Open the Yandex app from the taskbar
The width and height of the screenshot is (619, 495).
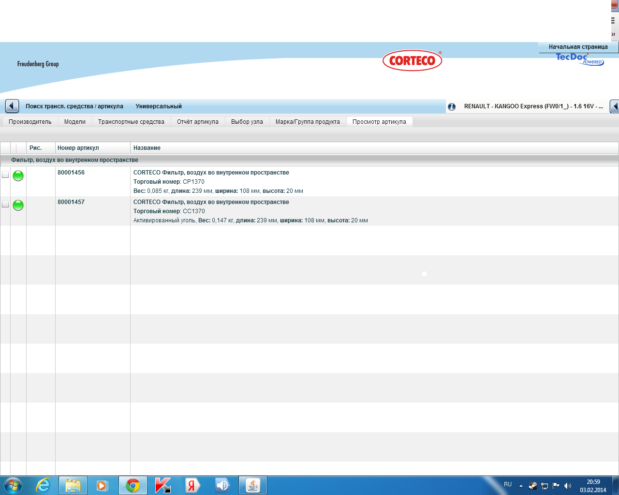[192, 485]
